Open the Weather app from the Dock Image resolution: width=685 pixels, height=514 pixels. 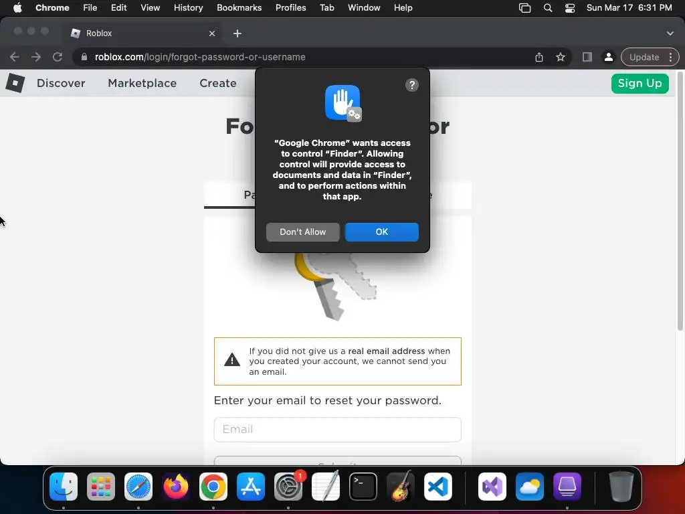coord(530,487)
